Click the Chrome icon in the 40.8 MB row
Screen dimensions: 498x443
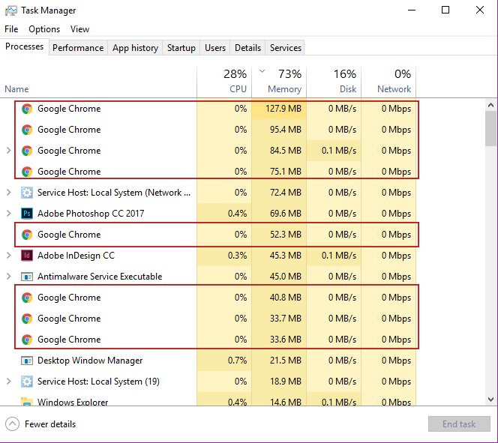click(x=27, y=298)
